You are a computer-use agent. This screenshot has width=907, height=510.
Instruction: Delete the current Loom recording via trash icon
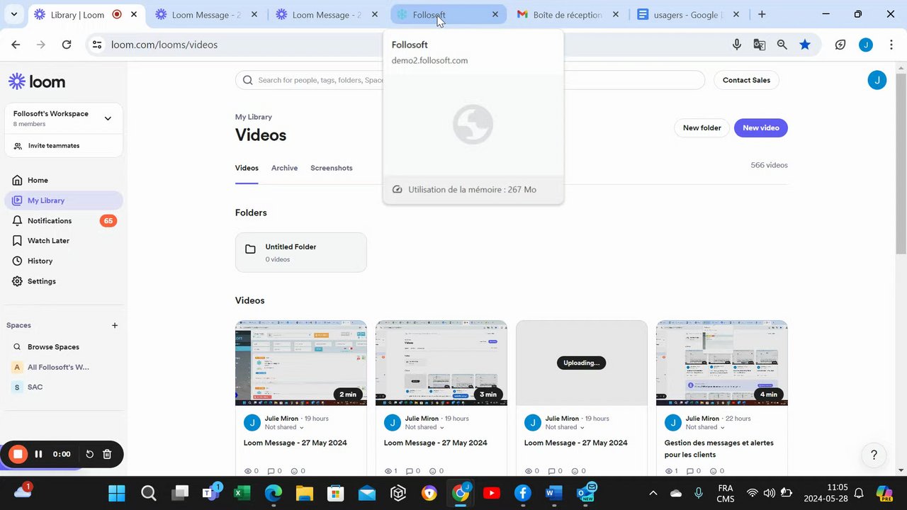click(x=107, y=454)
